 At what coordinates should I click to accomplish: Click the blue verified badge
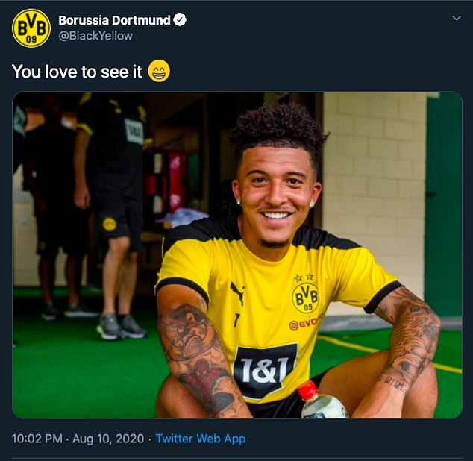coord(180,20)
